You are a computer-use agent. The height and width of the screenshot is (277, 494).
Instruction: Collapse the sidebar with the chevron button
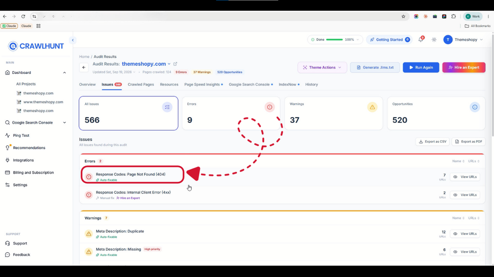pyautogui.click(x=73, y=40)
